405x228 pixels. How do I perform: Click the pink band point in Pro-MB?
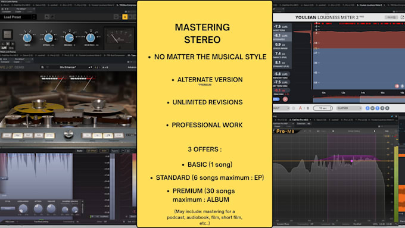351,161
